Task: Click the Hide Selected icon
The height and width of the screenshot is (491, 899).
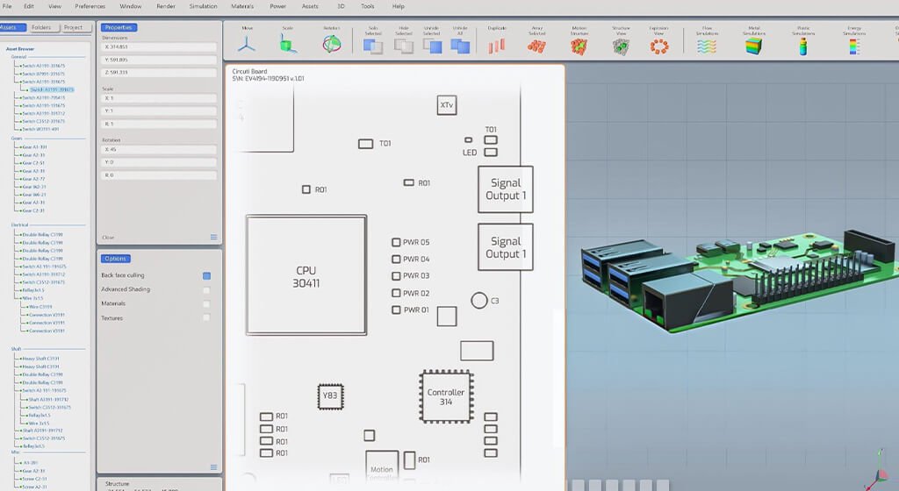Action: pyautogui.click(x=404, y=46)
